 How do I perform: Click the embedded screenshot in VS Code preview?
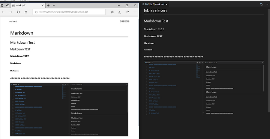pos(204,88)
